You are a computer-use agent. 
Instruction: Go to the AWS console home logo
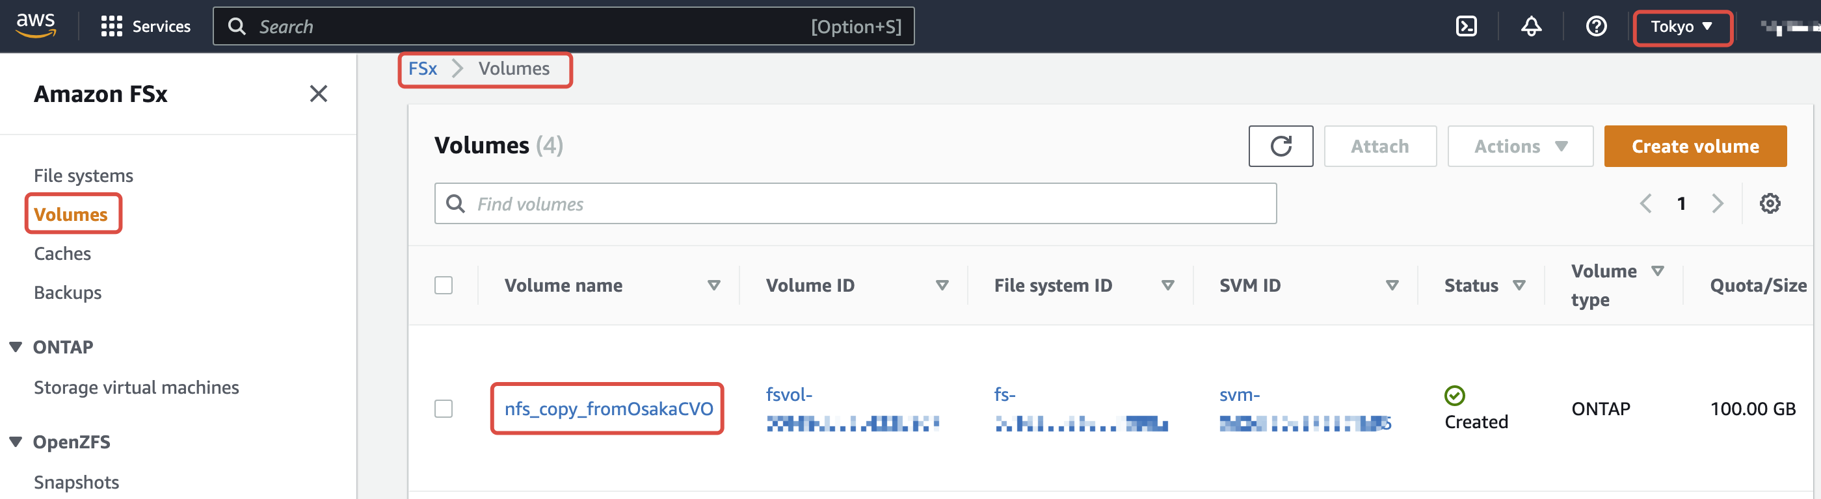[35, 25]
